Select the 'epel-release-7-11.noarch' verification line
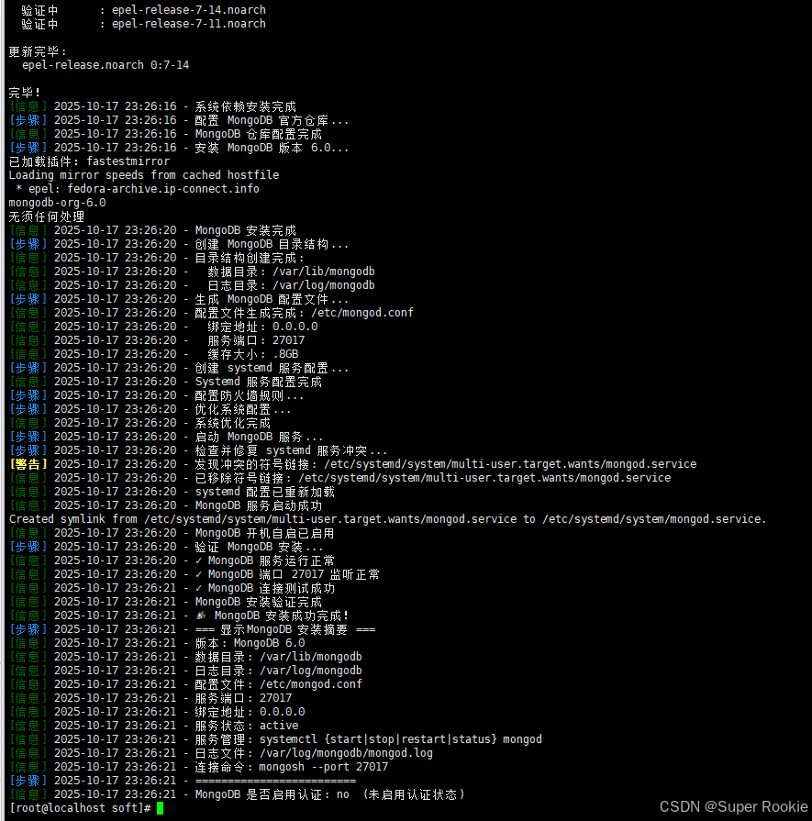Viewport: 812px width, 821px height. [x=143, y=24]
